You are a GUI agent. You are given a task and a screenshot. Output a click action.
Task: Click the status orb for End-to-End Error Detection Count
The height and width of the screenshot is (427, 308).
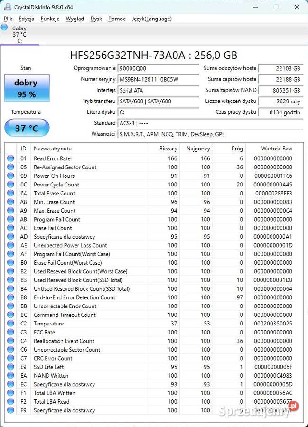[x=10, y=297]
